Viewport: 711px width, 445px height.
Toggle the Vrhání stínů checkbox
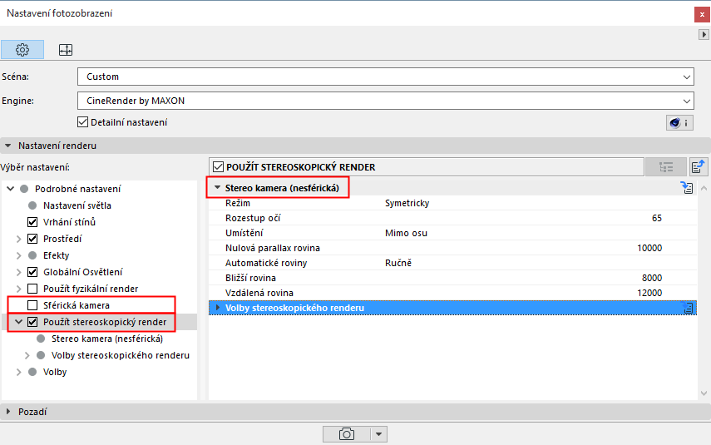[32, 222]
